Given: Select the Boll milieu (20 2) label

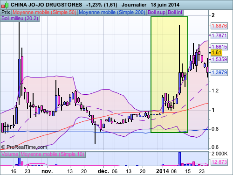Looking at the screenshot, I should tap(20, 18).
